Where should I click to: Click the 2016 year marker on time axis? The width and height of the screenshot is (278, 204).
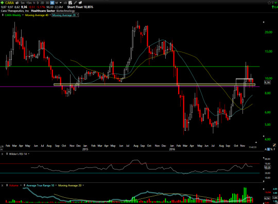click(172, 149)
